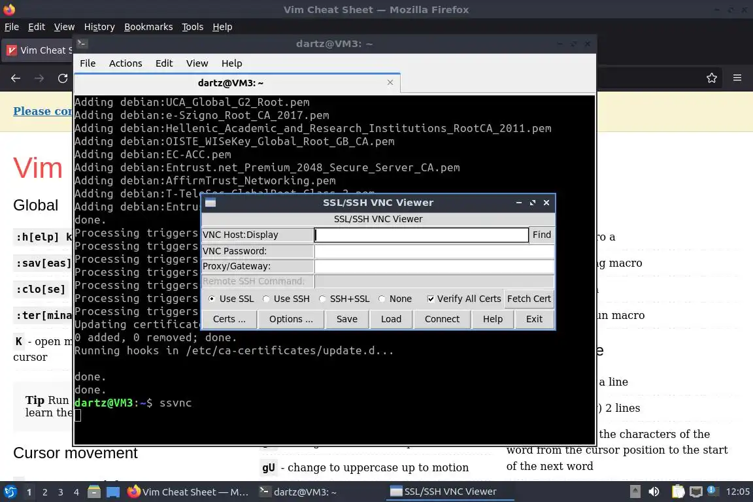Click Save in SSL/SSH VNC Viewer

point(346,319)
